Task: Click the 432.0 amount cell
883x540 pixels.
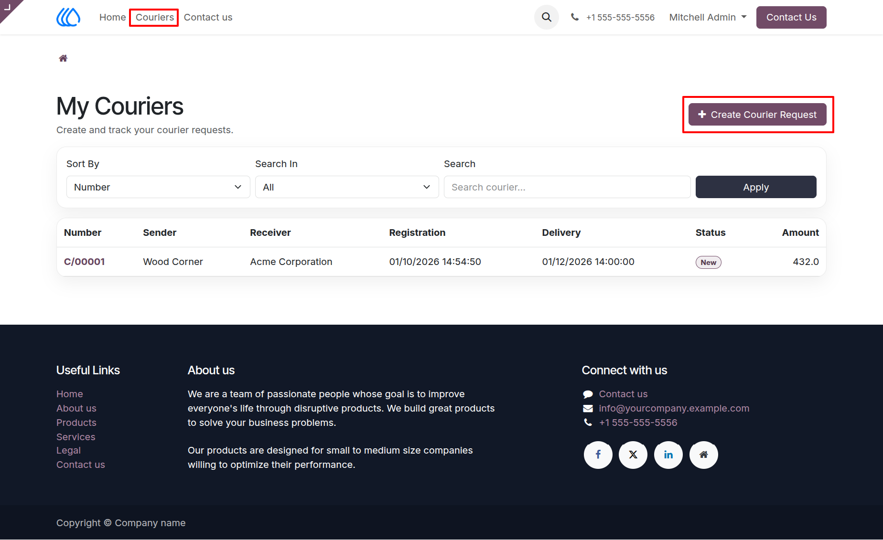Action: pos(806,262)
